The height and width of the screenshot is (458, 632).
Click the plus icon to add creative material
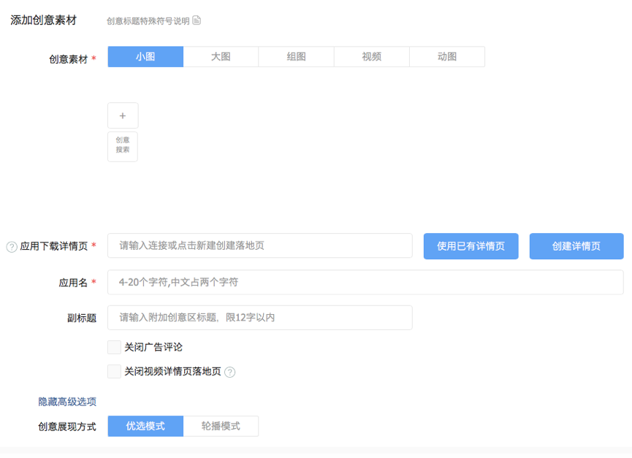click(123, 115)
